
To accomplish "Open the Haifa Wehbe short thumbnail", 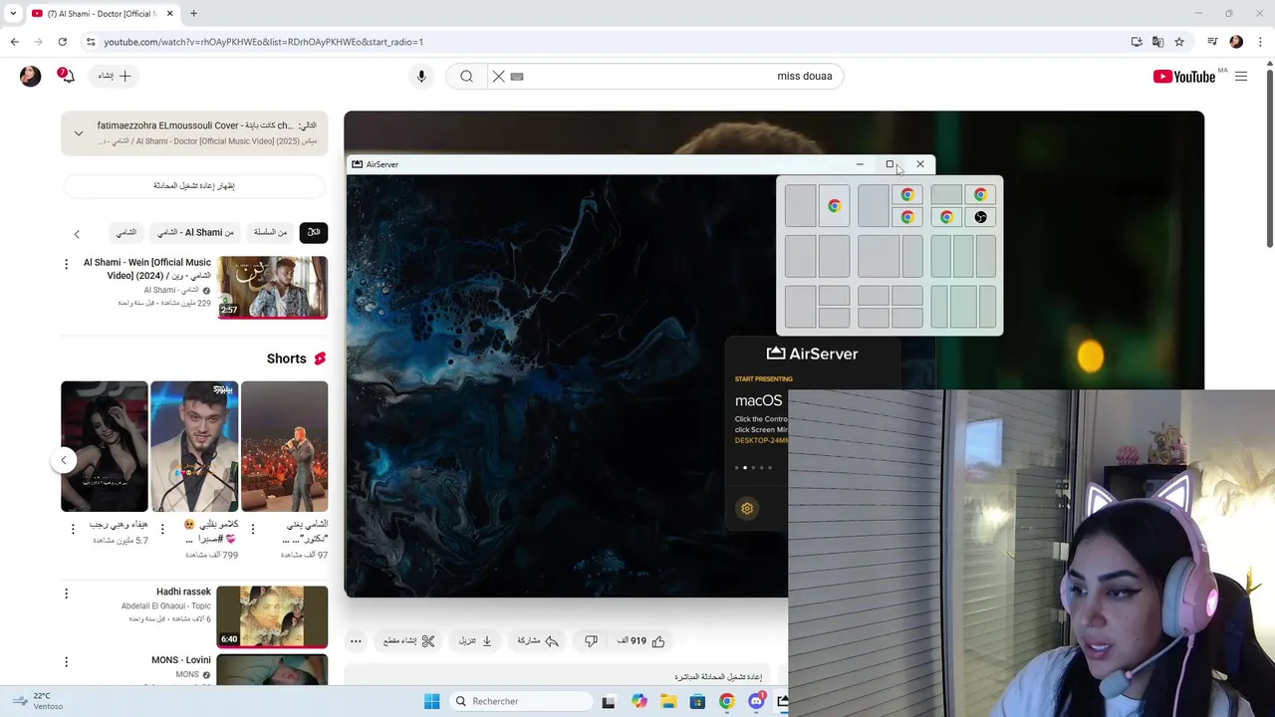I will coord(104,446).
